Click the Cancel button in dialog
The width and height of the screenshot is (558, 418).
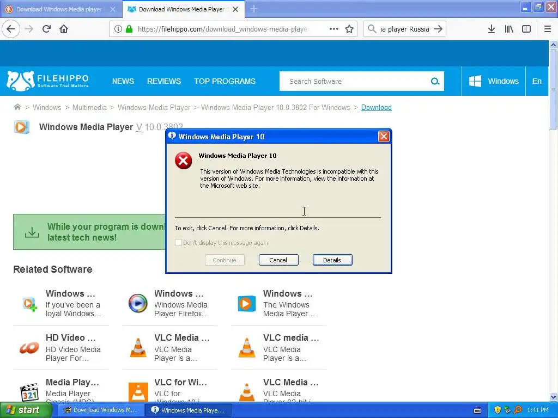pyautogui.click(x=278, y=260)
